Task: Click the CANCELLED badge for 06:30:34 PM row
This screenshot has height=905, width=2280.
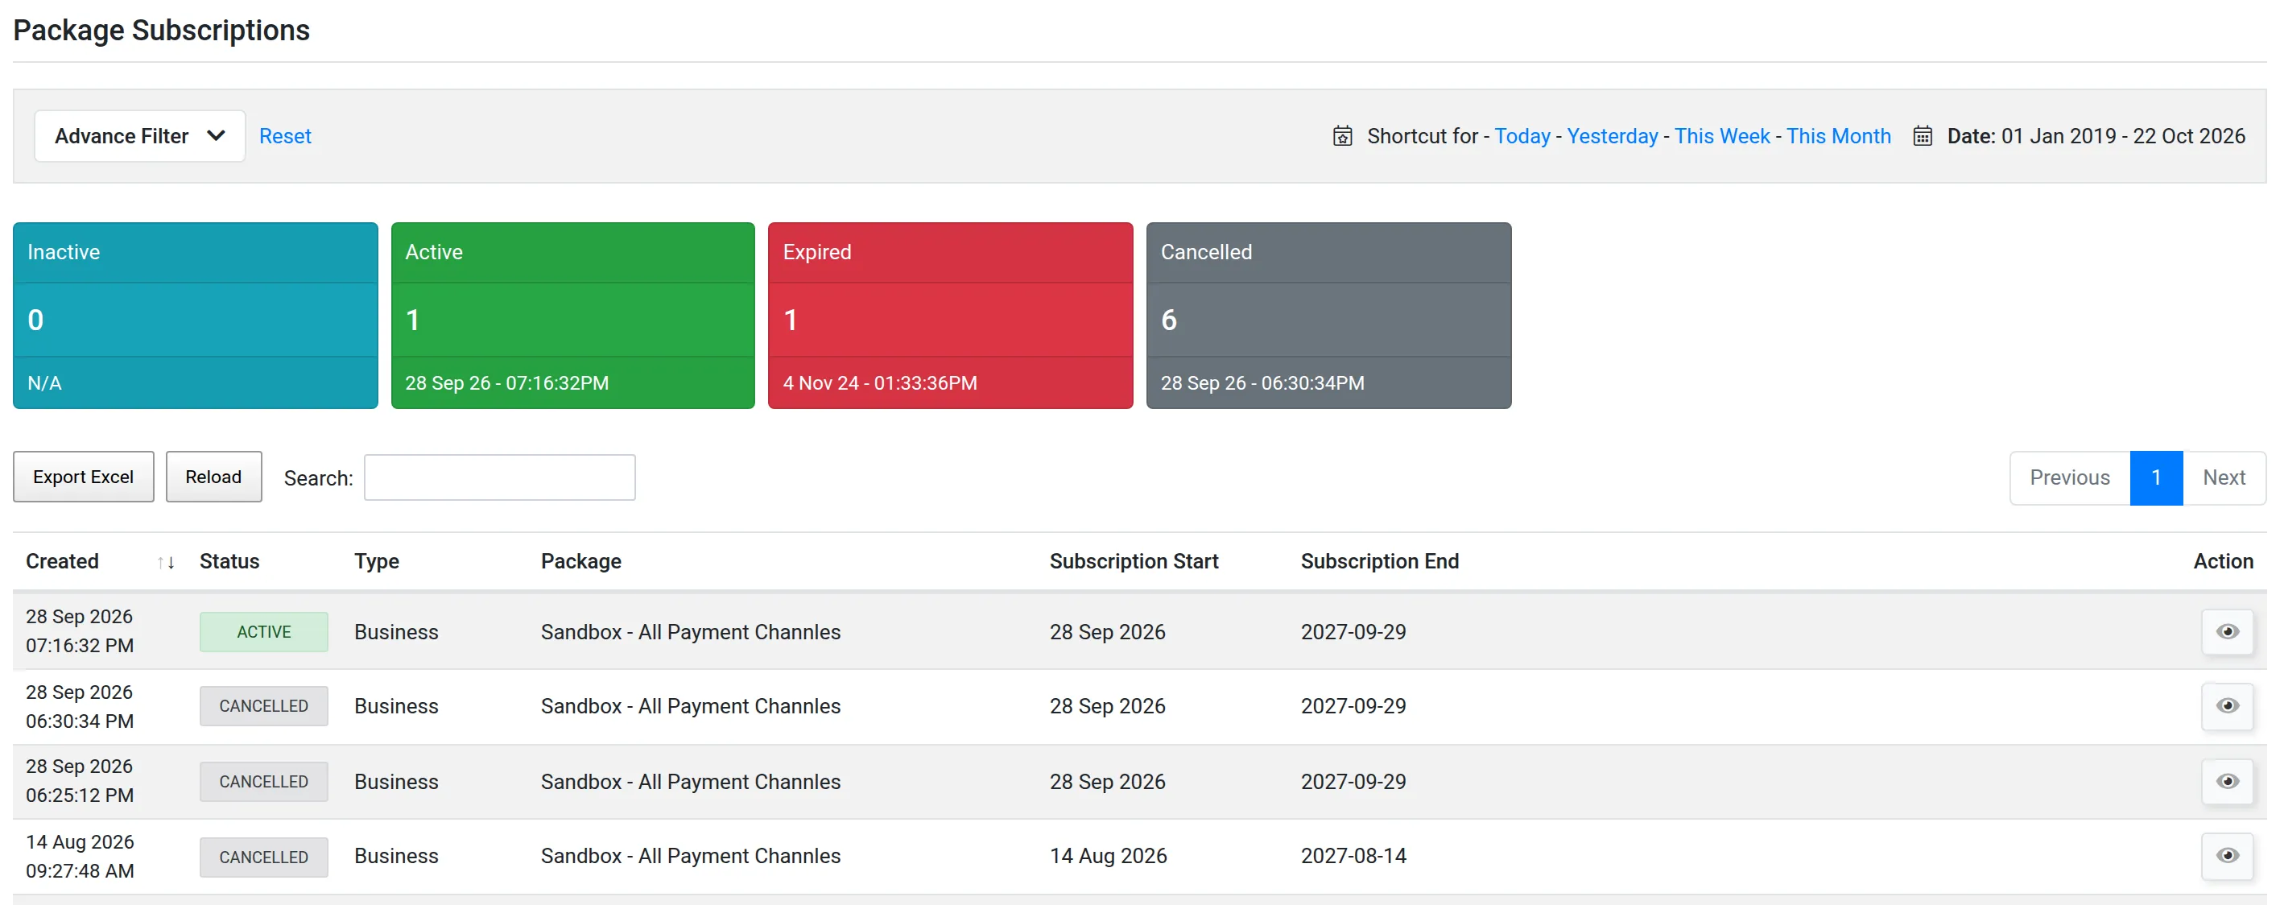Action: point(264,706)
